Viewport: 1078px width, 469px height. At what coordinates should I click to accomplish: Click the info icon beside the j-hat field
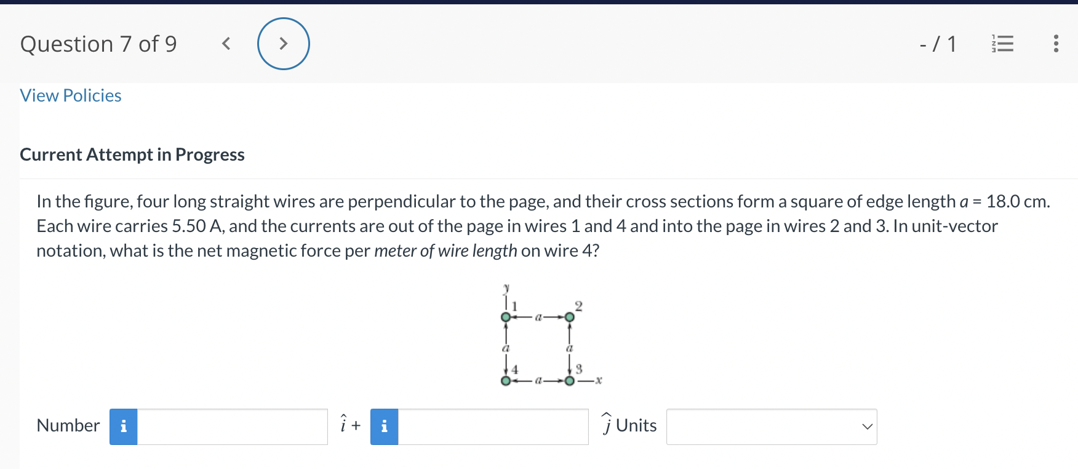pyautogui.click(x=384, y=426)
